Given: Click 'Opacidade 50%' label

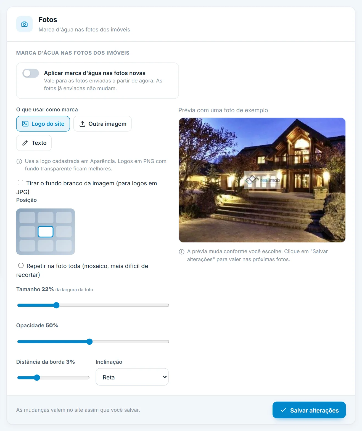Looking at the screenshot, I should coord(37,325).
